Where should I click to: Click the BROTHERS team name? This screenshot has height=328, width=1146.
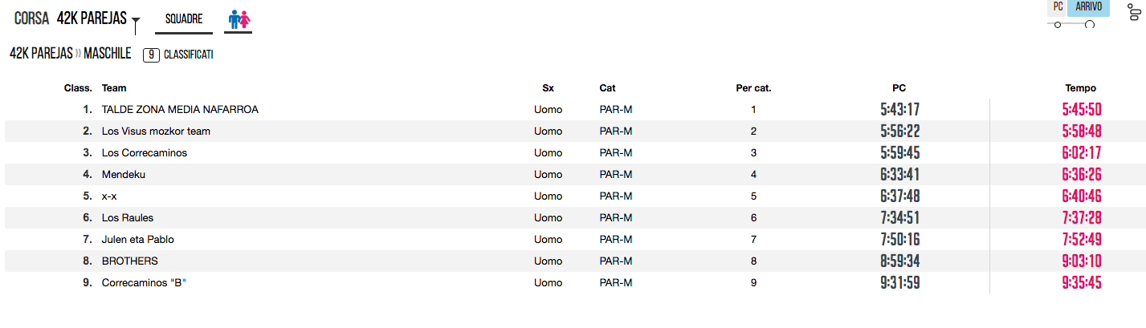[x=130, y=261]
